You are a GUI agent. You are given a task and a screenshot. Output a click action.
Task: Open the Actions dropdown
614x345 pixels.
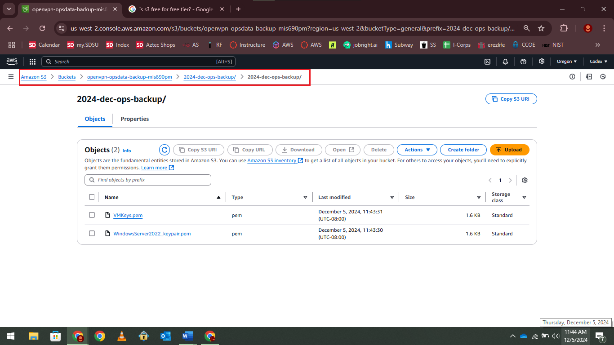pyautogui.click(x=417, y=150)
